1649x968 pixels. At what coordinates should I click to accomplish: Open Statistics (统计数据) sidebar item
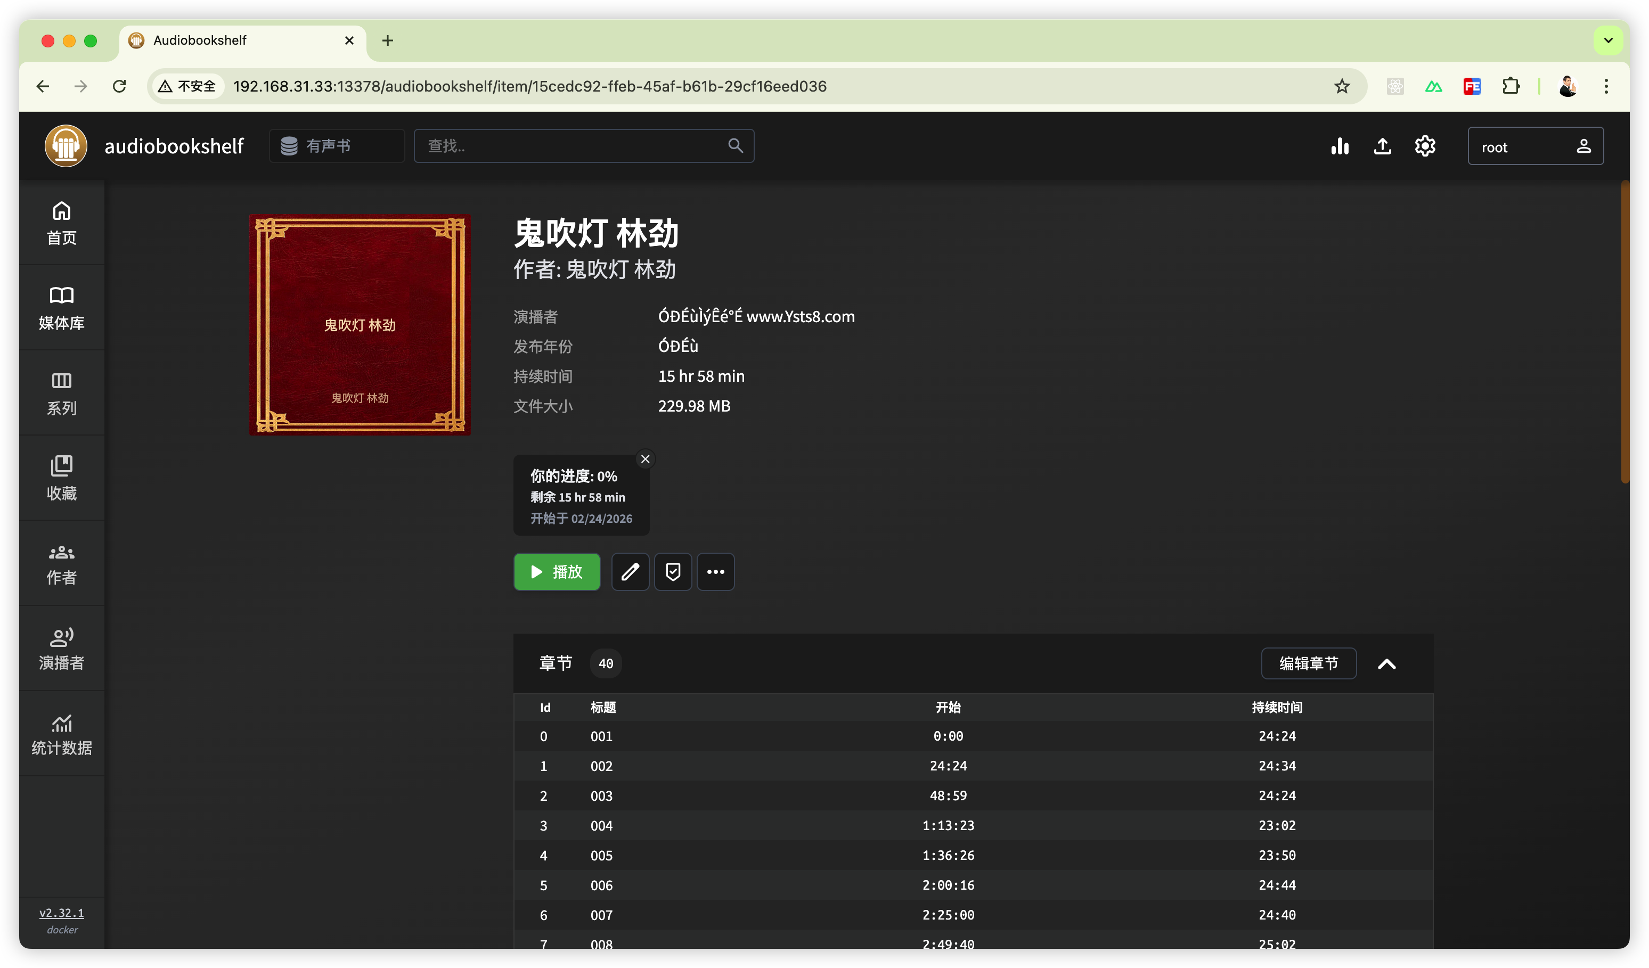[61, 734]
